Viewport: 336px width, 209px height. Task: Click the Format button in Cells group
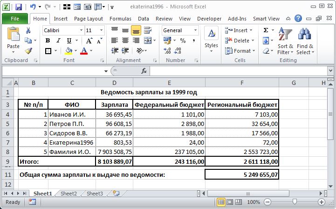(x=240, y=51)
